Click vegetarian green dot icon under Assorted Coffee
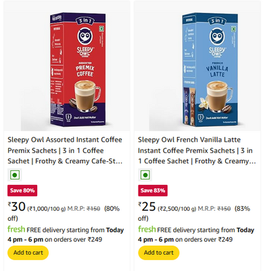 pos(15,175)
